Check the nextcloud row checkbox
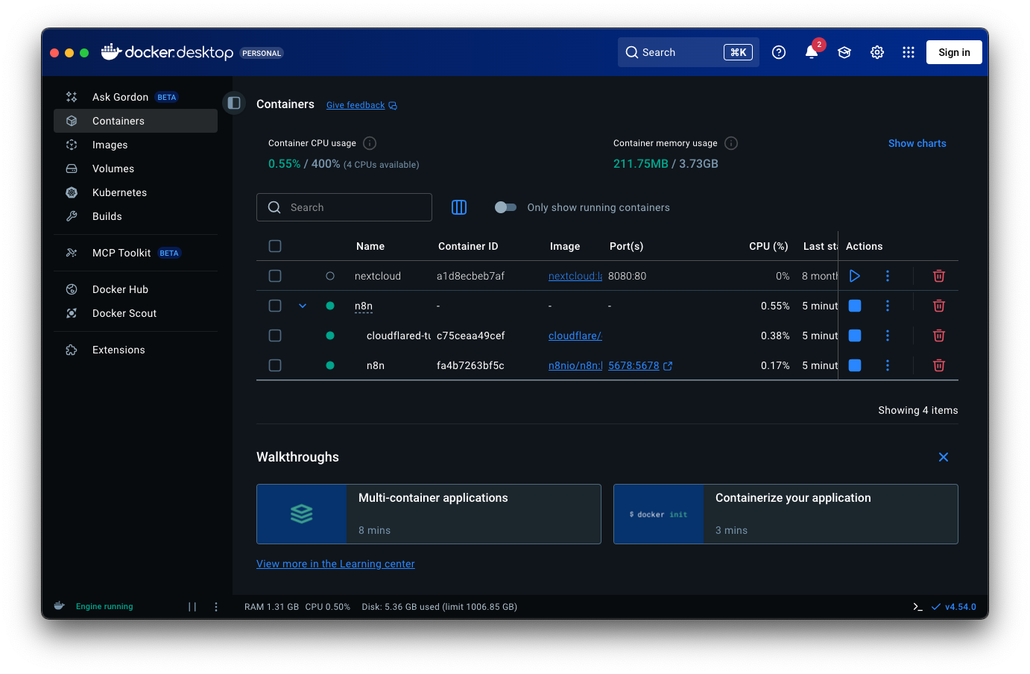This screenshot has height=674, width=1030. (275, 276)
